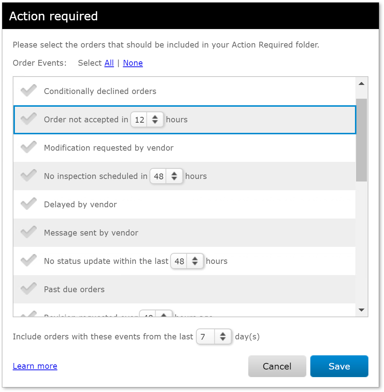
Task: Toggle Delayed by vendor checkmark
Action: (x=29, y=204)
